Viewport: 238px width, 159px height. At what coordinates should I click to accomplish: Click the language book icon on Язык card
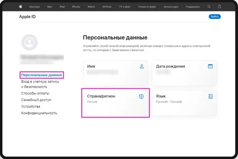click(210, 96)
